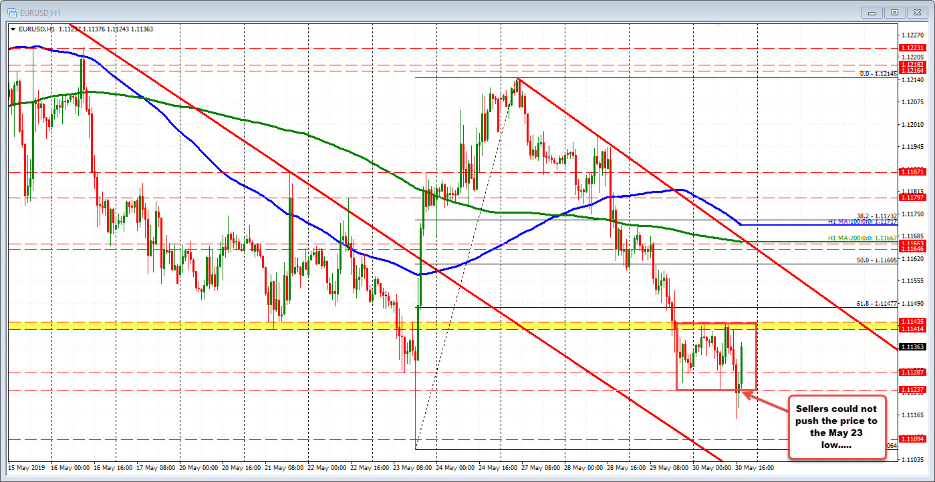Image resolution: width=935 pixels, height=482 pixels.
Task: Click the 1.11094 red price label
Action: (912, 439)
